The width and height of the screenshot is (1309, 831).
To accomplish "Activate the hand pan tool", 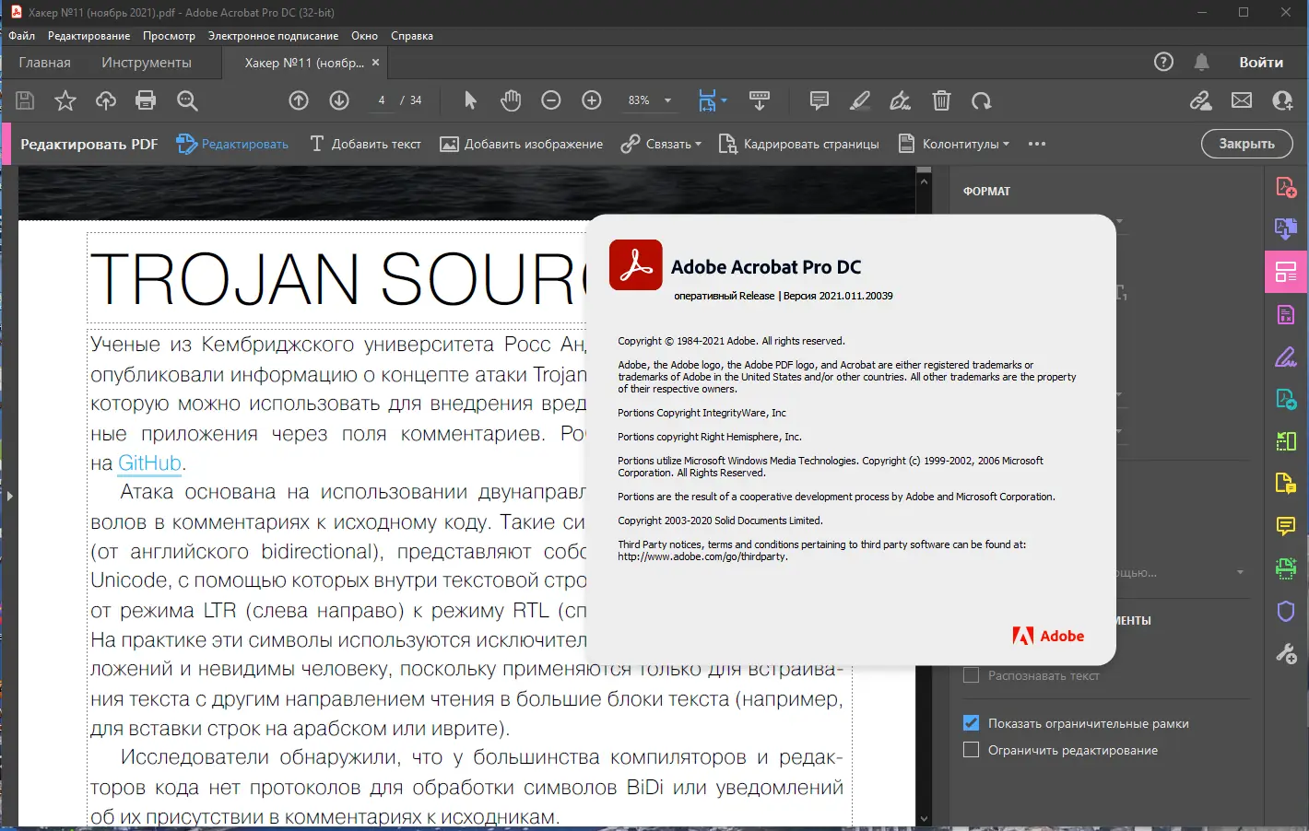I will (x=511, y=100).
